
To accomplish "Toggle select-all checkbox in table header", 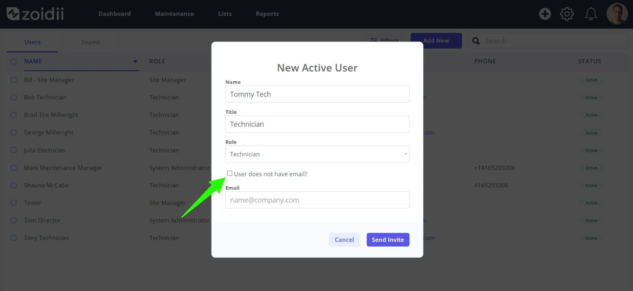I will coord(14,61).
